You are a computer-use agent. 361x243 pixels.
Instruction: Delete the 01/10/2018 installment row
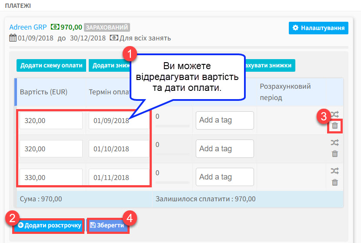(x=334, y=153)
